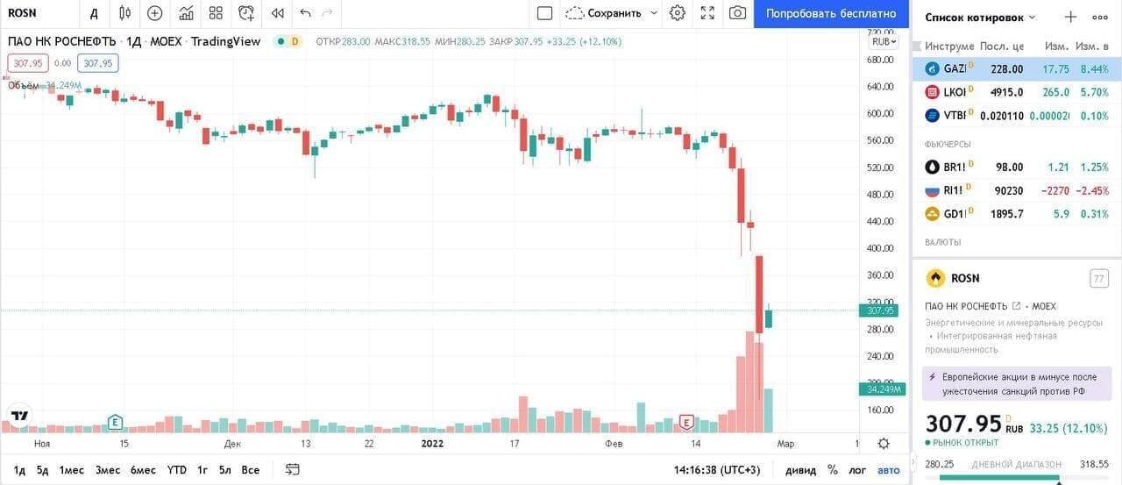Click the compare or add symbol icon
1122x485 pixels.
155,13
